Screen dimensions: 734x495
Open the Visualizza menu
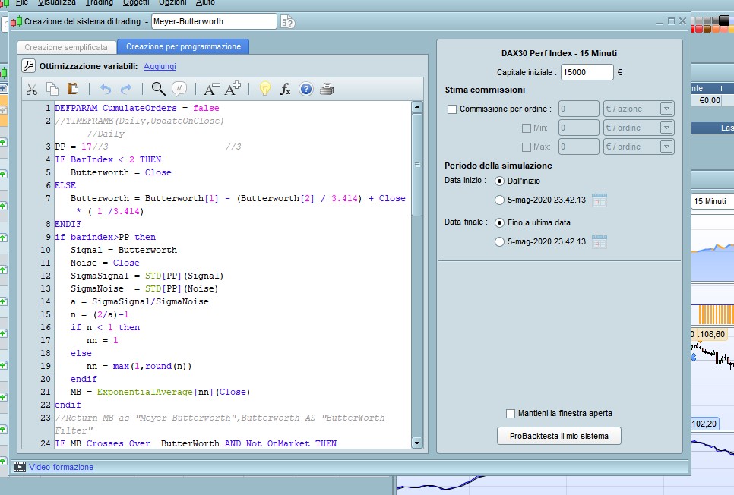coord(55,3)
